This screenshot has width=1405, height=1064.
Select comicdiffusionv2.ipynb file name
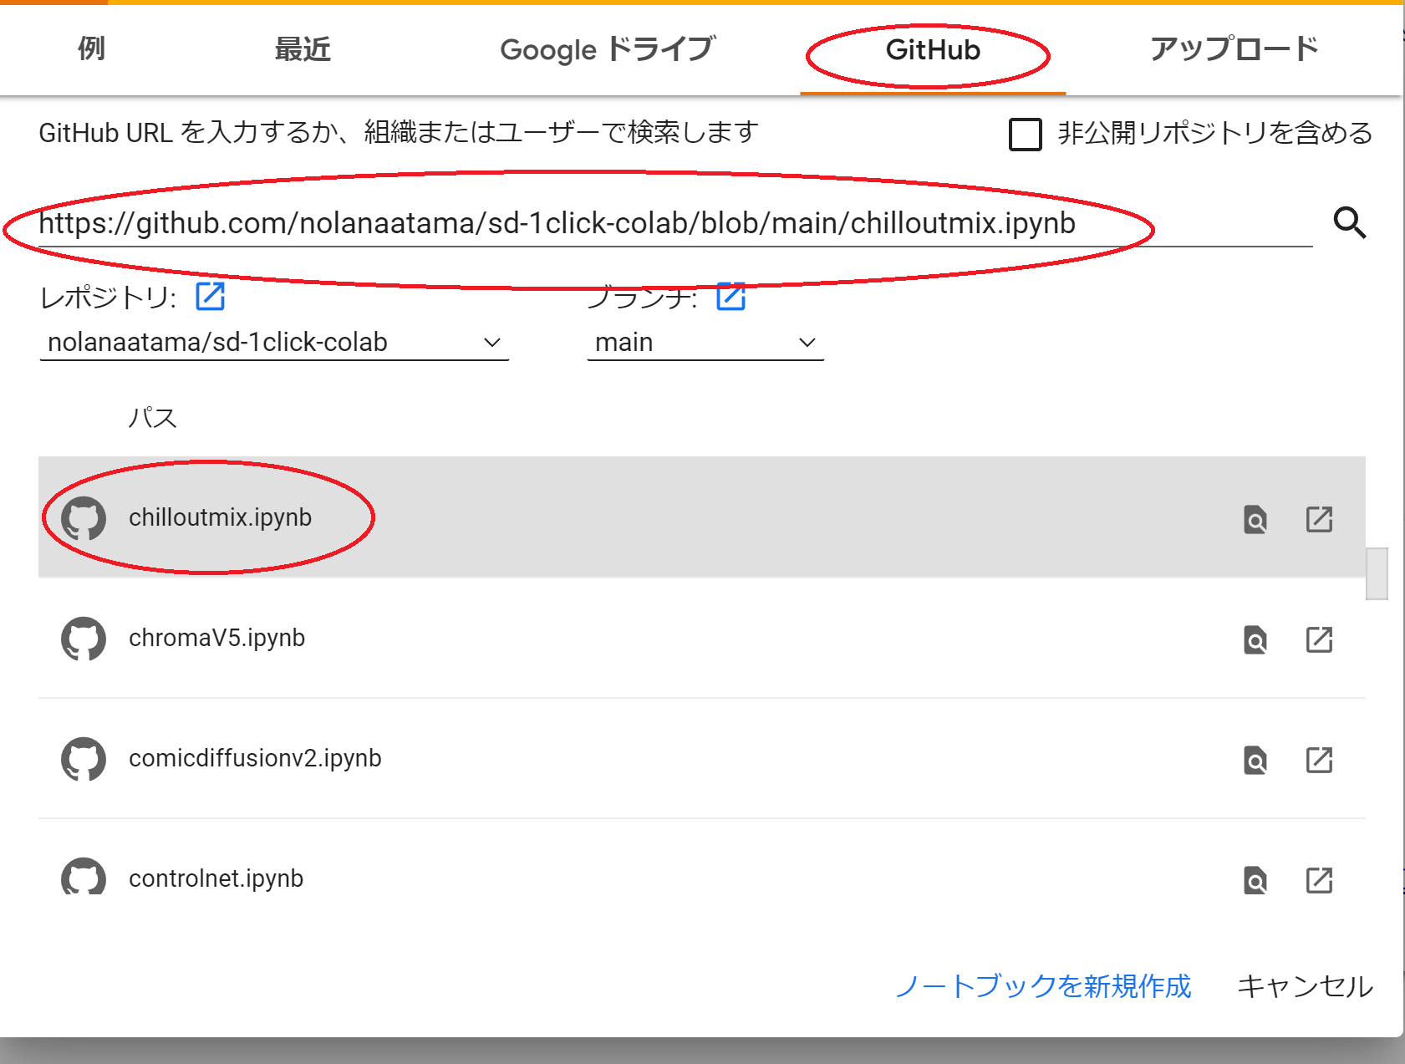tap(255, 759)
